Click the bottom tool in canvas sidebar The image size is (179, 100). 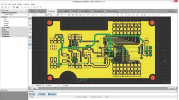[x=30, y=48]
